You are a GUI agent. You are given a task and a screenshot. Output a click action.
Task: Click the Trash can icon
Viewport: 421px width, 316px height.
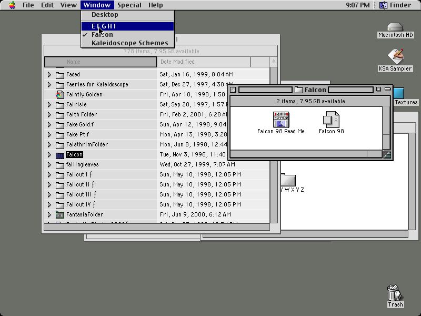click(x=395, y=293)
